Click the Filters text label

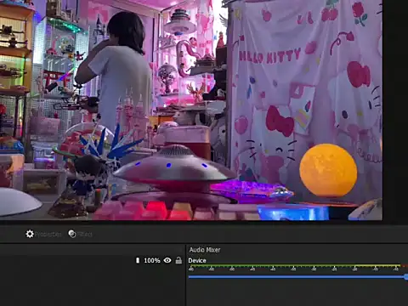click(x=85, y=235)
